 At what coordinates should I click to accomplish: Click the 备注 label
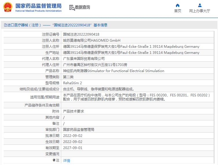tap(56, 124)
